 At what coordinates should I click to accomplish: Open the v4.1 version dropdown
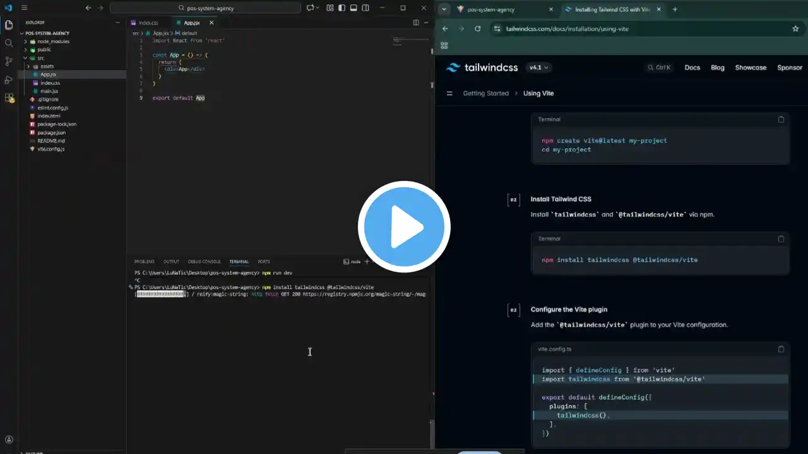(x=540, y=67)
